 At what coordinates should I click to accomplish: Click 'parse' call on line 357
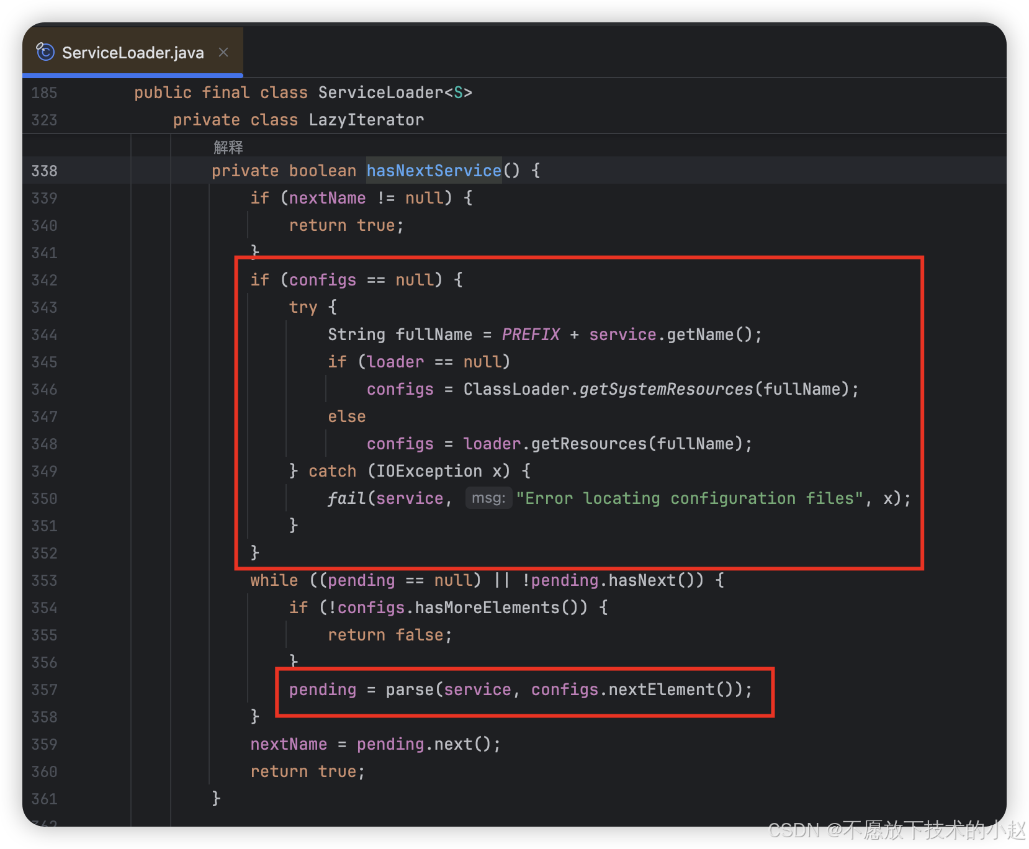410,690
